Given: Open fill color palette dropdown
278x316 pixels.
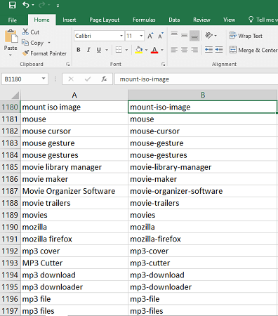Looking at the screenshot, I should tap(147, 50).
